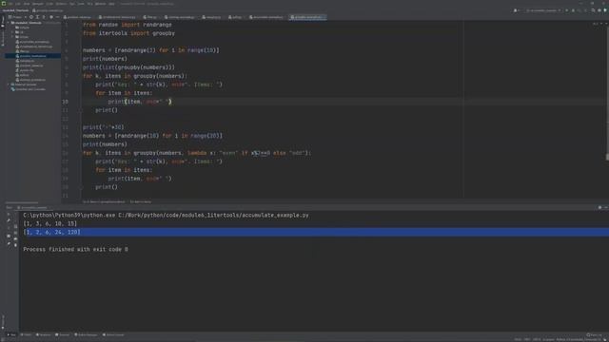Clear all console output trash icon

(15, 245)
